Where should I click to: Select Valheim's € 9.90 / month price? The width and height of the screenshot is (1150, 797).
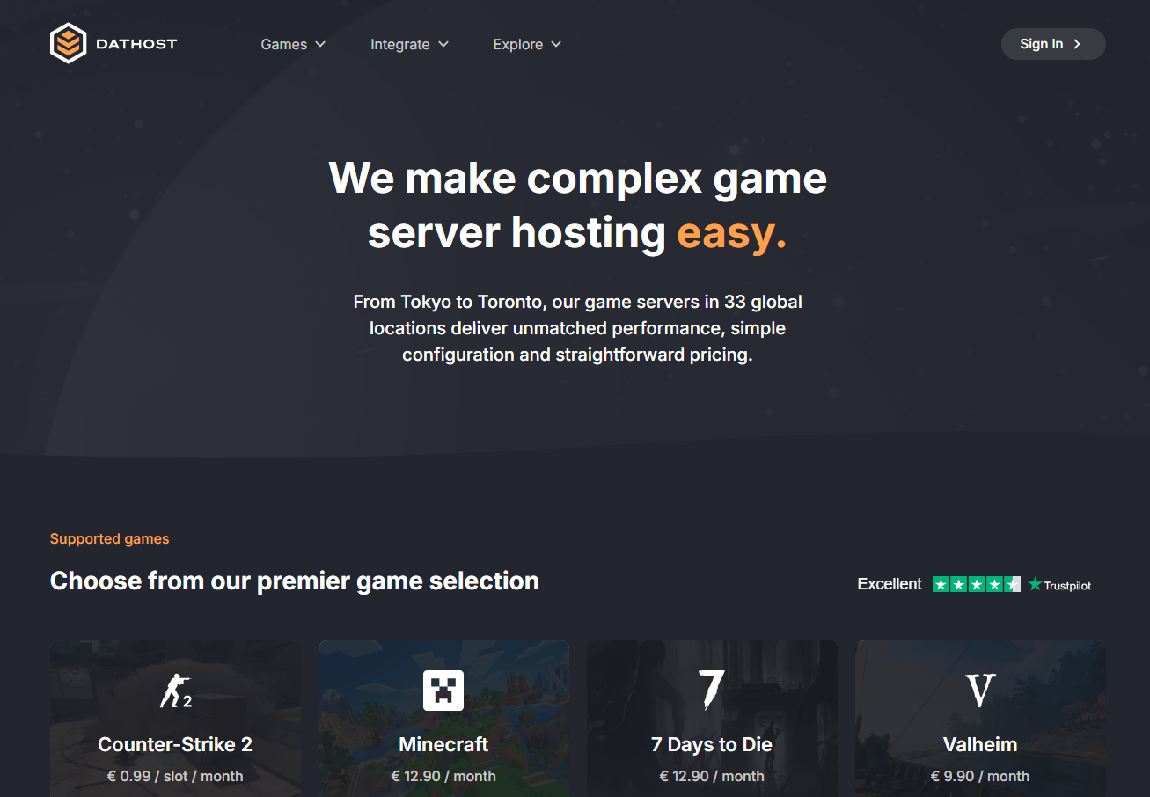tap(980, 776)
